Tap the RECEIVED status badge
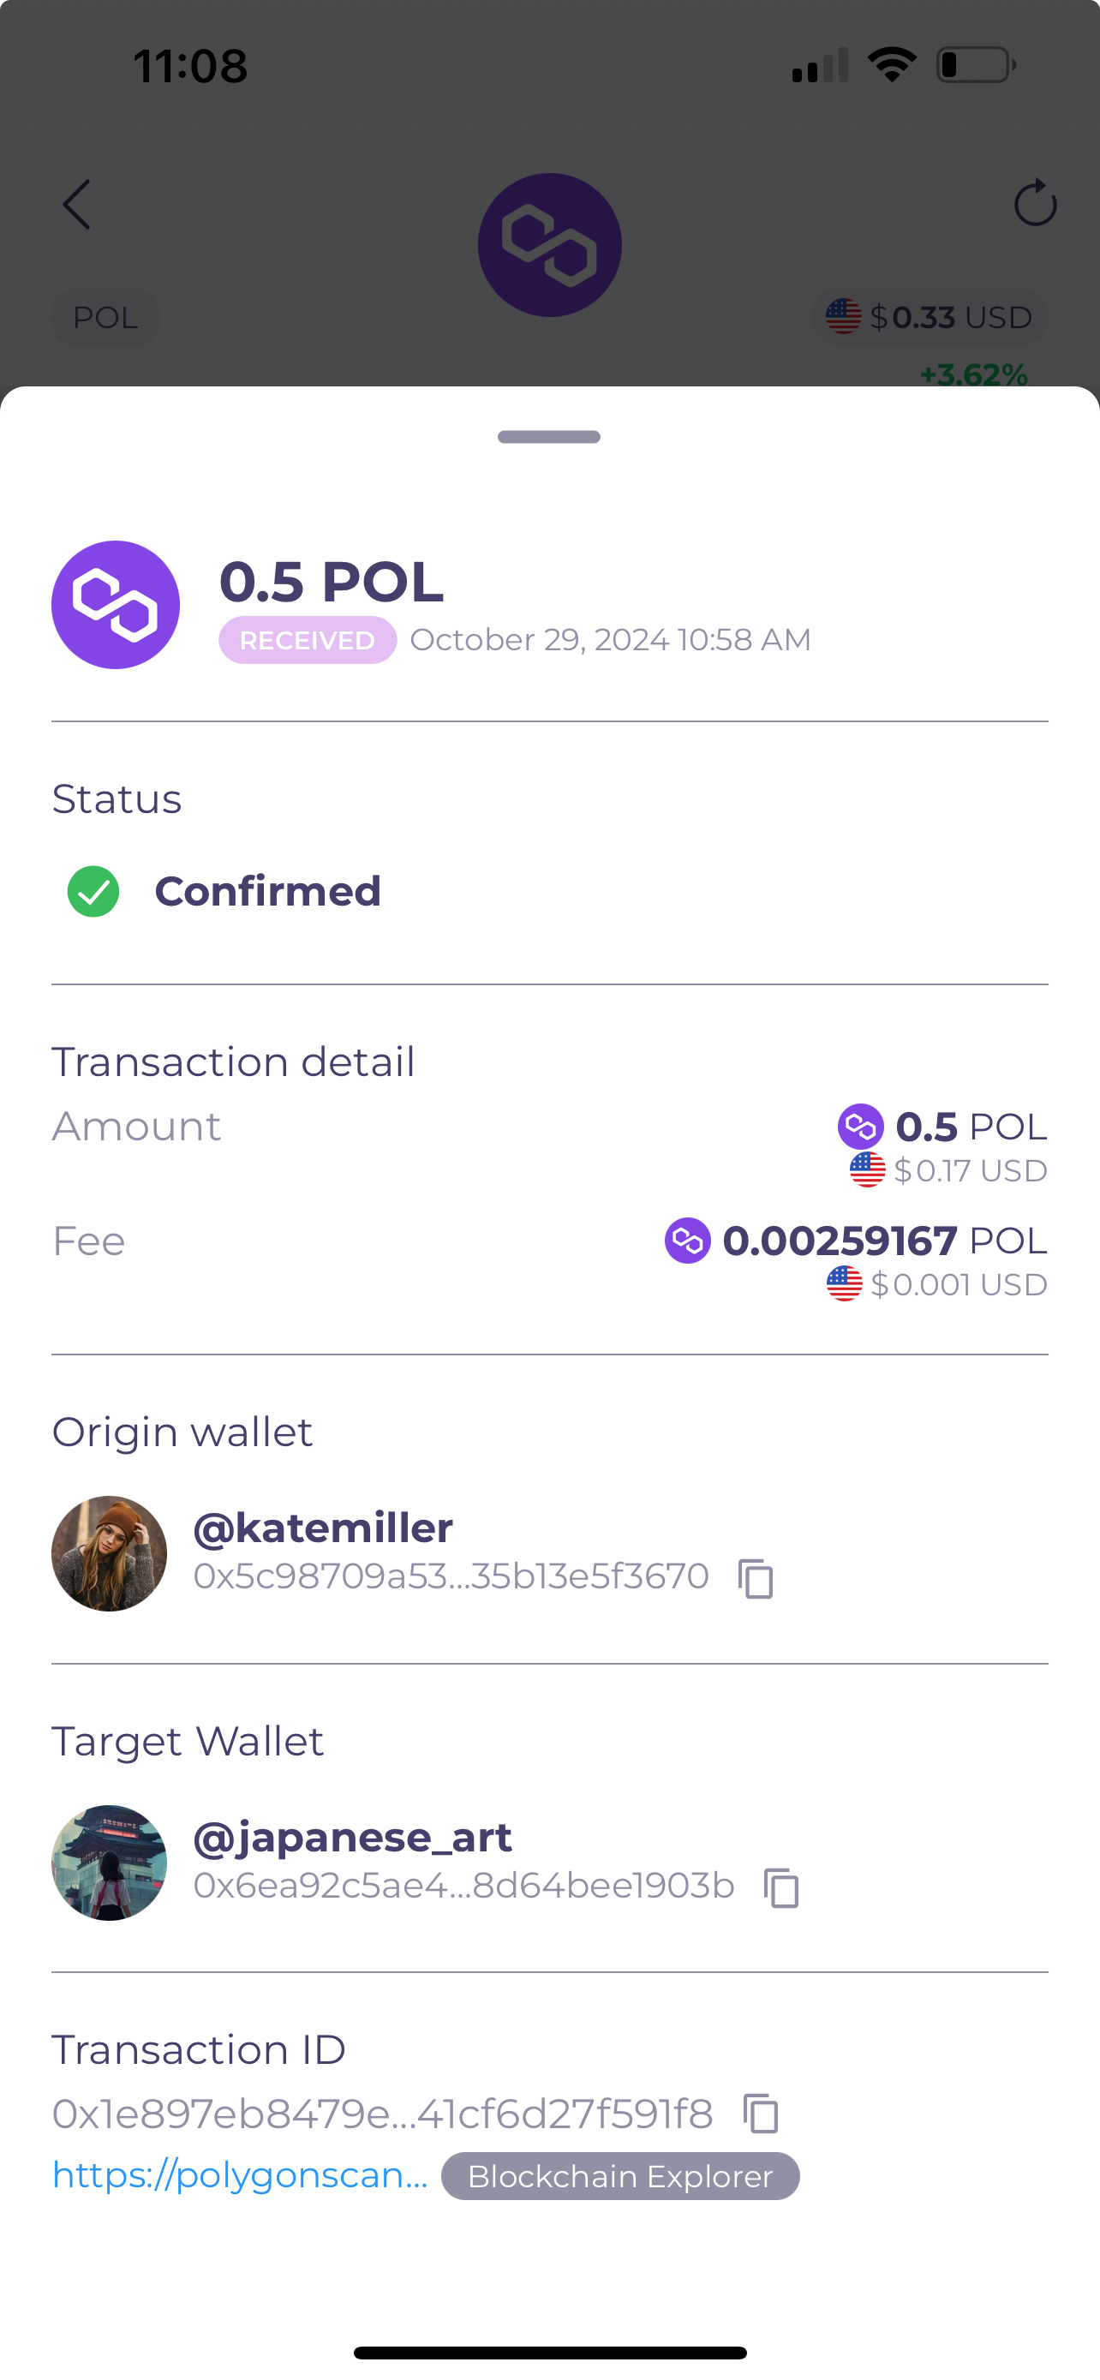1100x2380 pixels. pyautogui.click(x=308, y=639)
